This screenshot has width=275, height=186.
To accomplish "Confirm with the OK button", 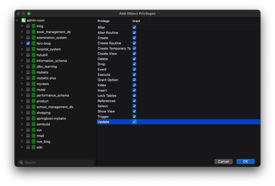I will pos(245,161).
